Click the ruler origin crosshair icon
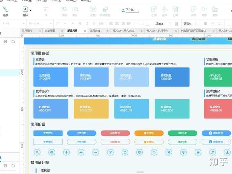232x174 pixels. [22, 35]
